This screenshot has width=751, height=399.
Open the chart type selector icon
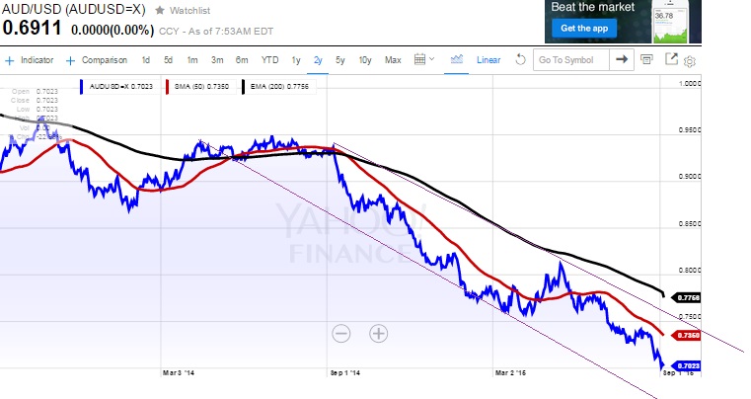click(x=457, y=59)
